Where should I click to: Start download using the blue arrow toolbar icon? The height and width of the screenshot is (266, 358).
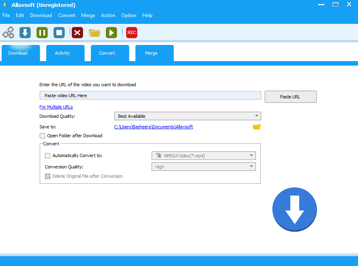point(25,32)
